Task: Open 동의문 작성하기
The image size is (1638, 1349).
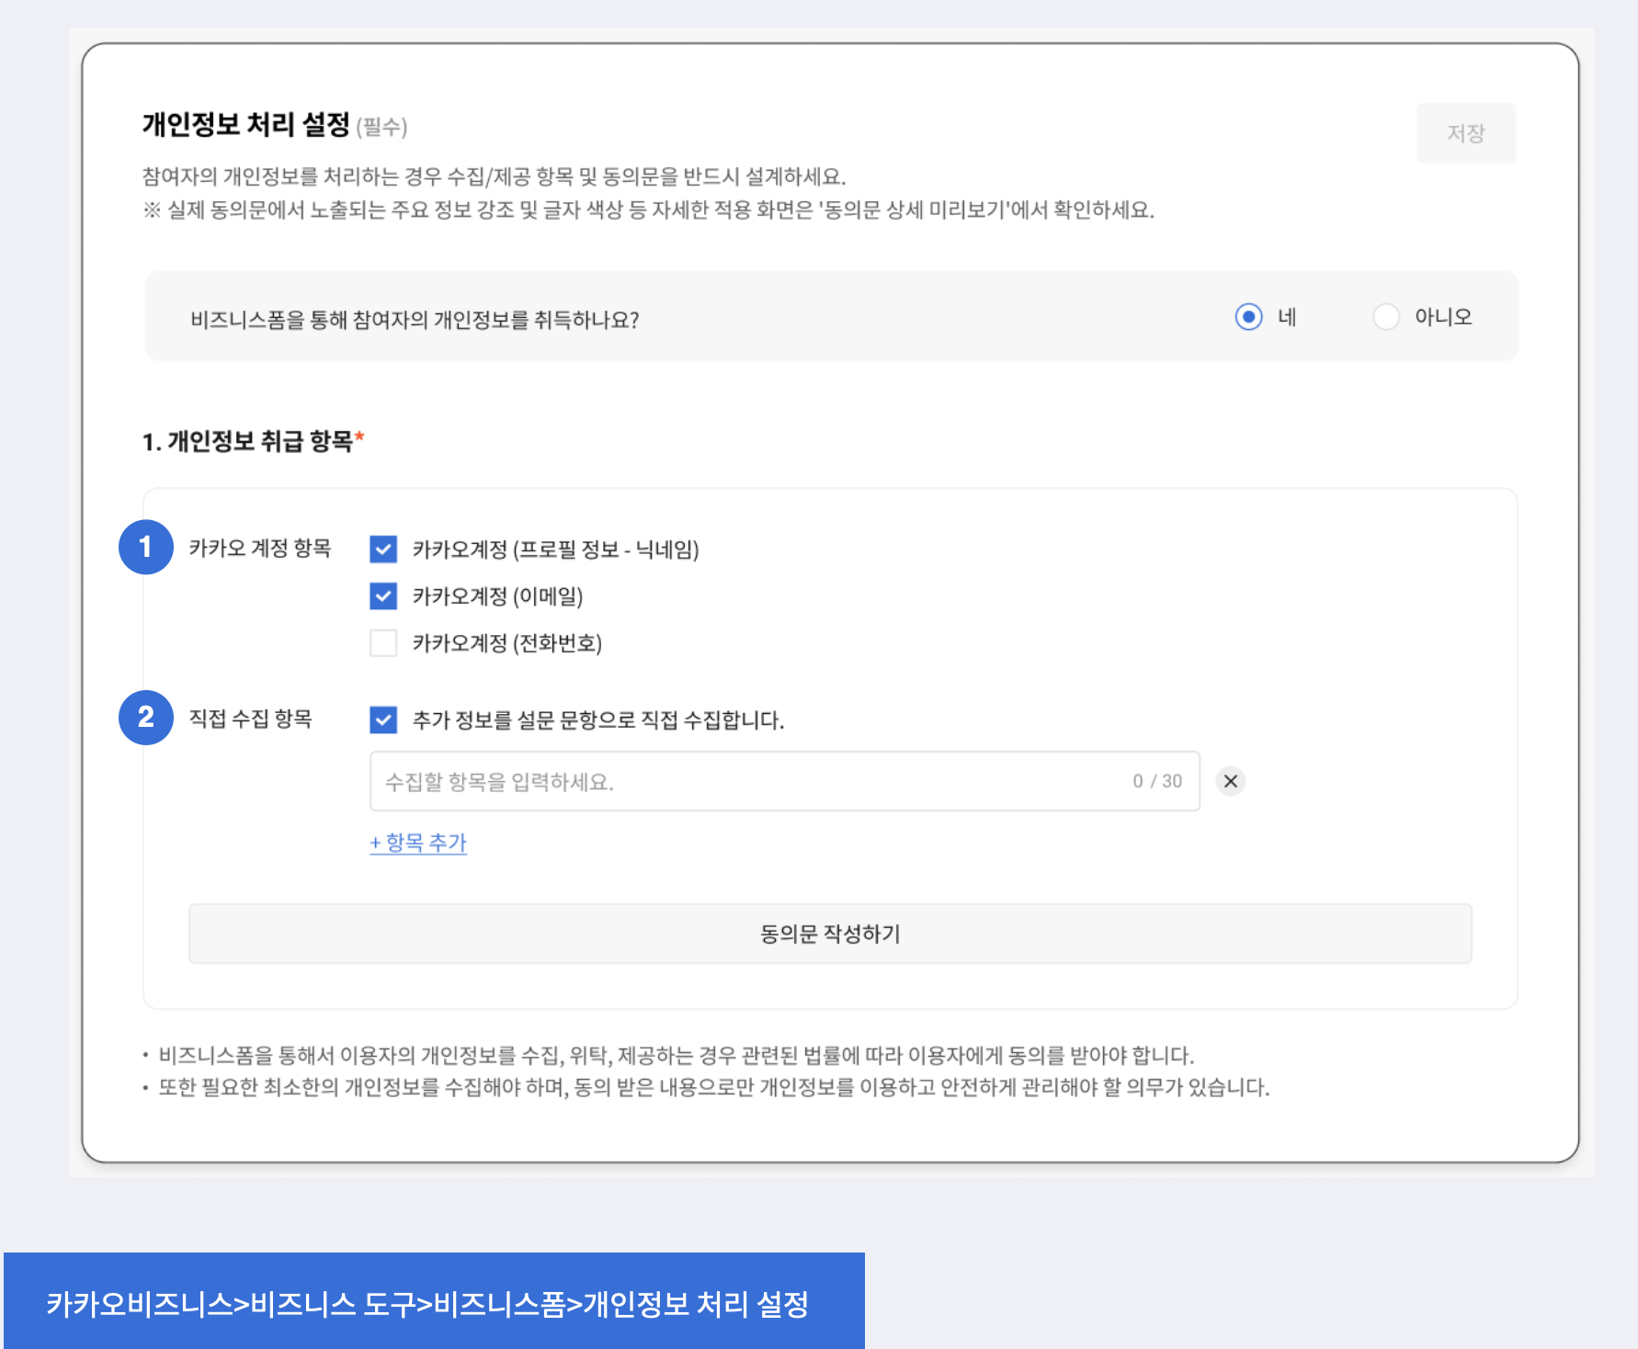Action: [830, 934]
